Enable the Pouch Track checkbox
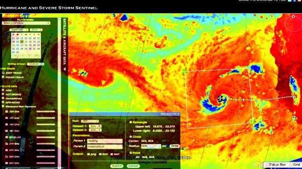Viewport: 302px width, 169px height. coord(3,77)
